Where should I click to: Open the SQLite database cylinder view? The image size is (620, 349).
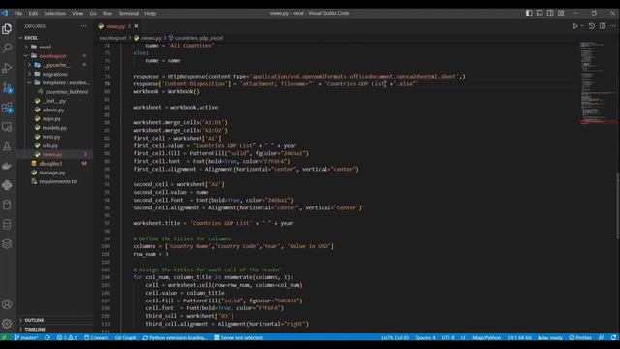tap(7, 205)
